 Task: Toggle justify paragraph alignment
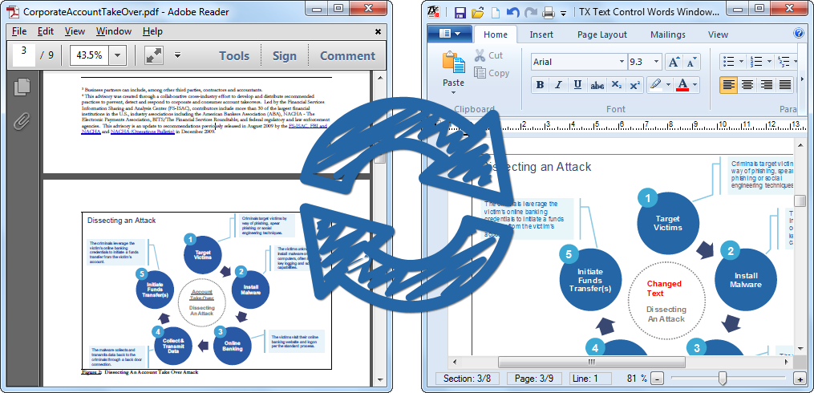(785, 85)
